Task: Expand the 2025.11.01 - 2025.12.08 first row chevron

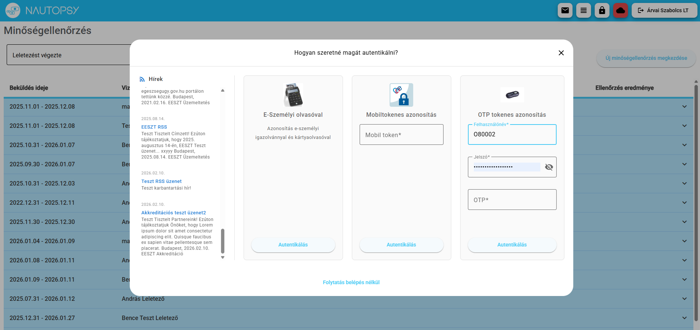Action: (684, 107)
